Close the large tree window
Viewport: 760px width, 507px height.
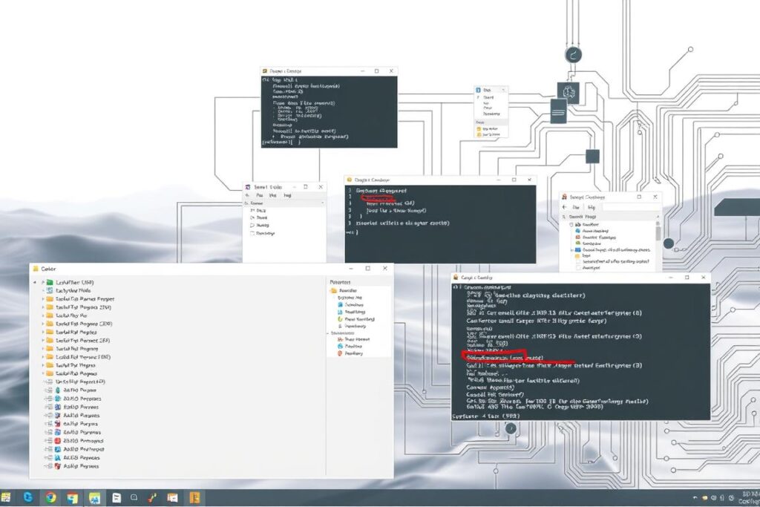point(385,269)
